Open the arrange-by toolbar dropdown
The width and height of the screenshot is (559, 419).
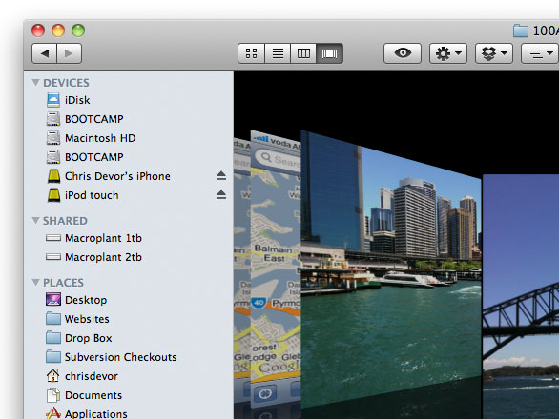[x=540, y=53]
